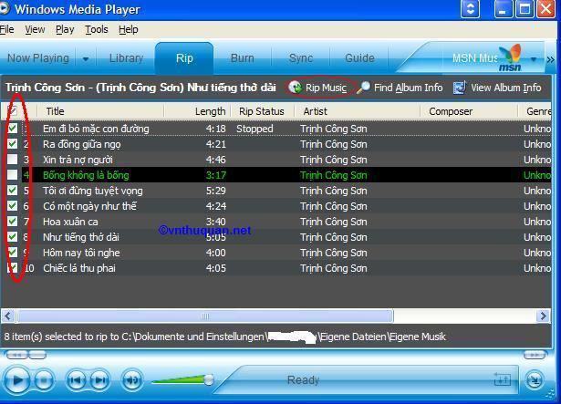Go to the previous track
This screenshot has height=404, width=561.
point(76,380)
